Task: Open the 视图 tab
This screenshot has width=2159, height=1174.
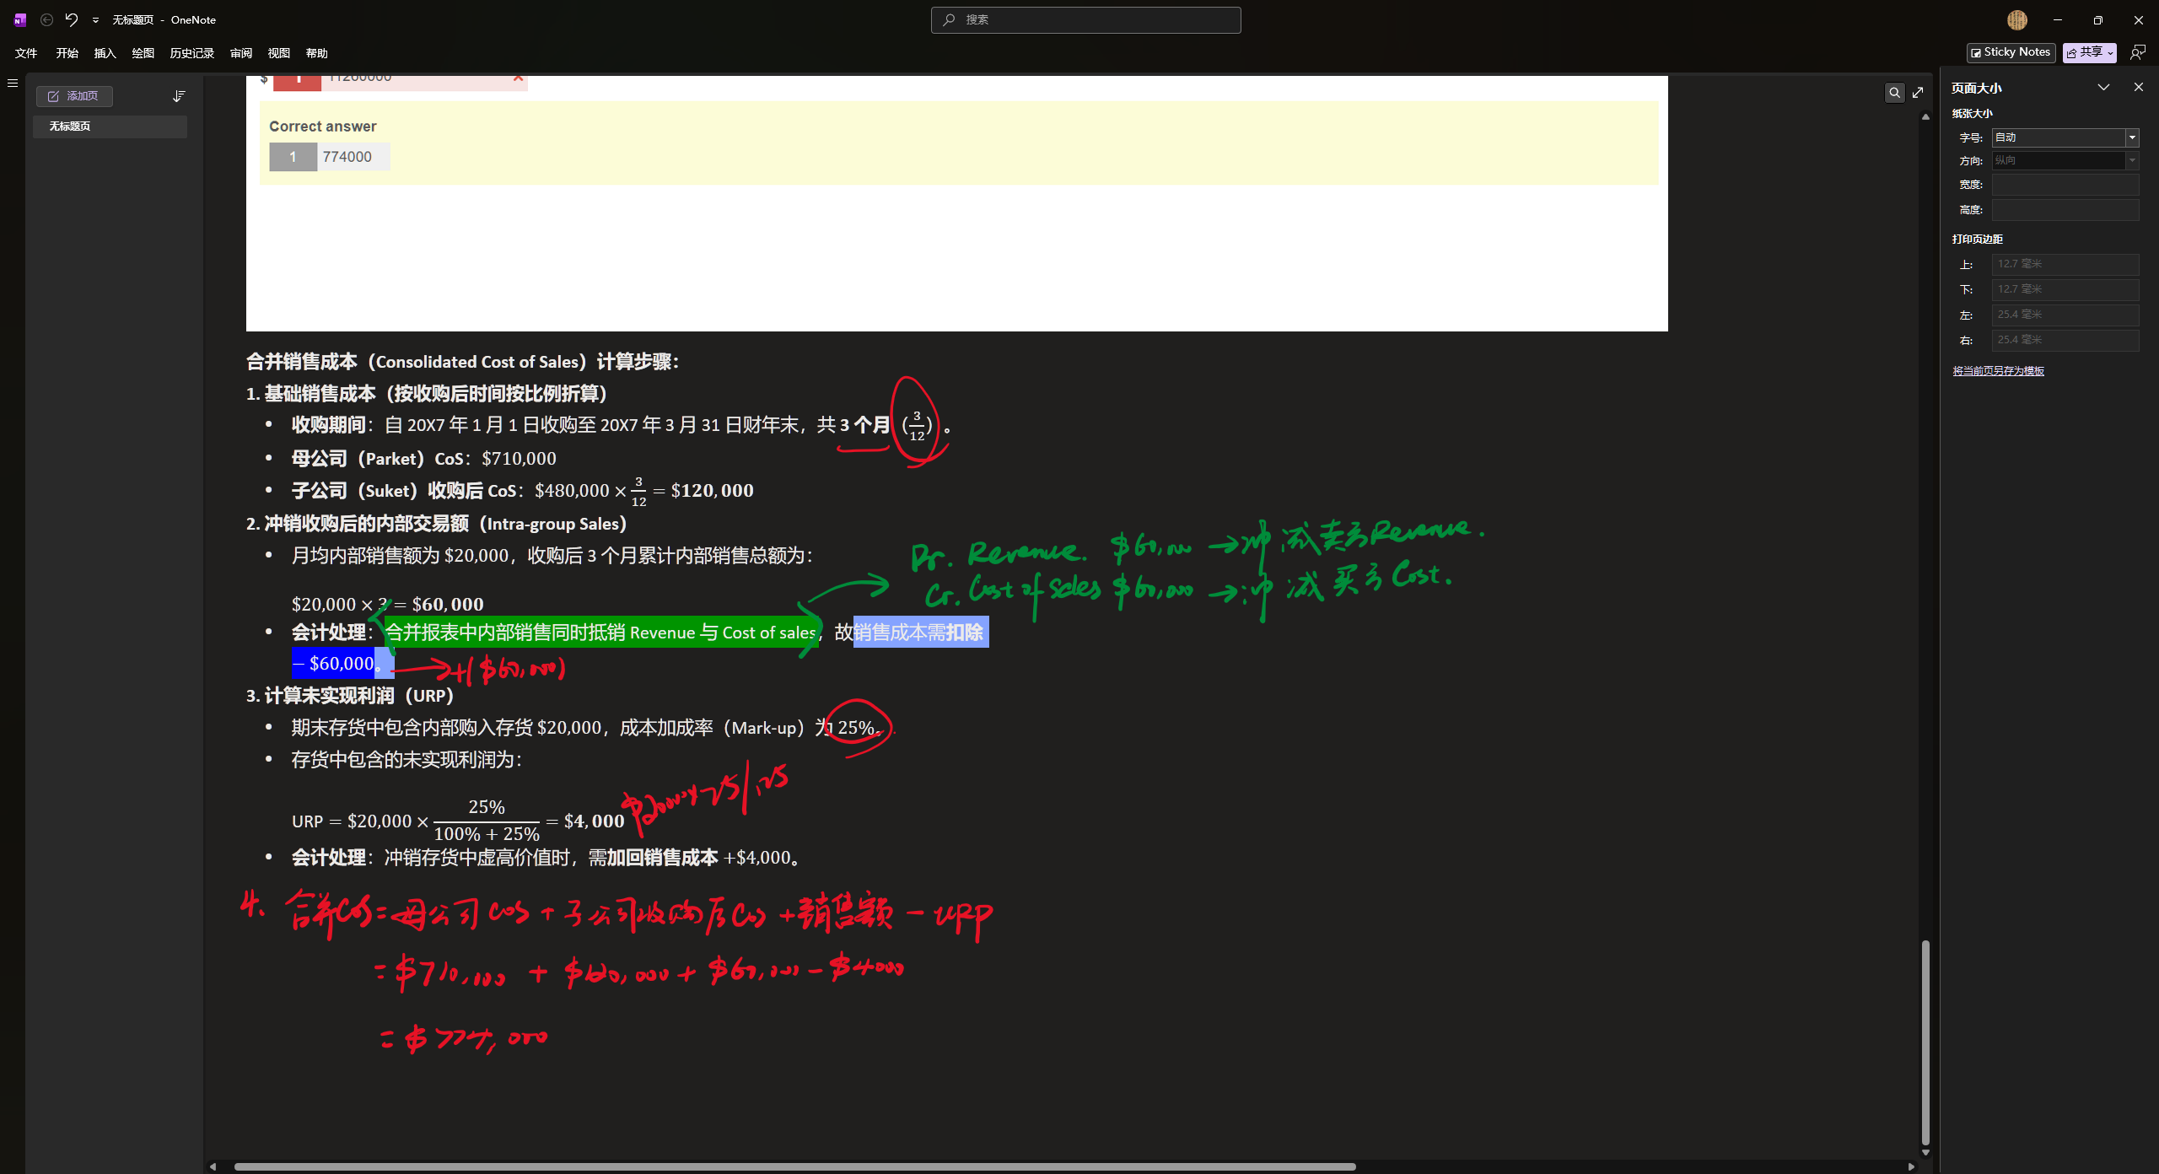Action: coord(279,53)
